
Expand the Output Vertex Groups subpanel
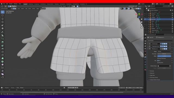click(155, 80)
